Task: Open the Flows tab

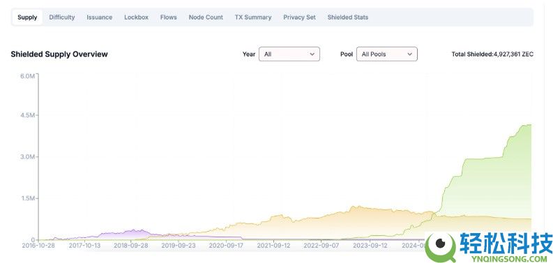Action: (x=168, y=17)
